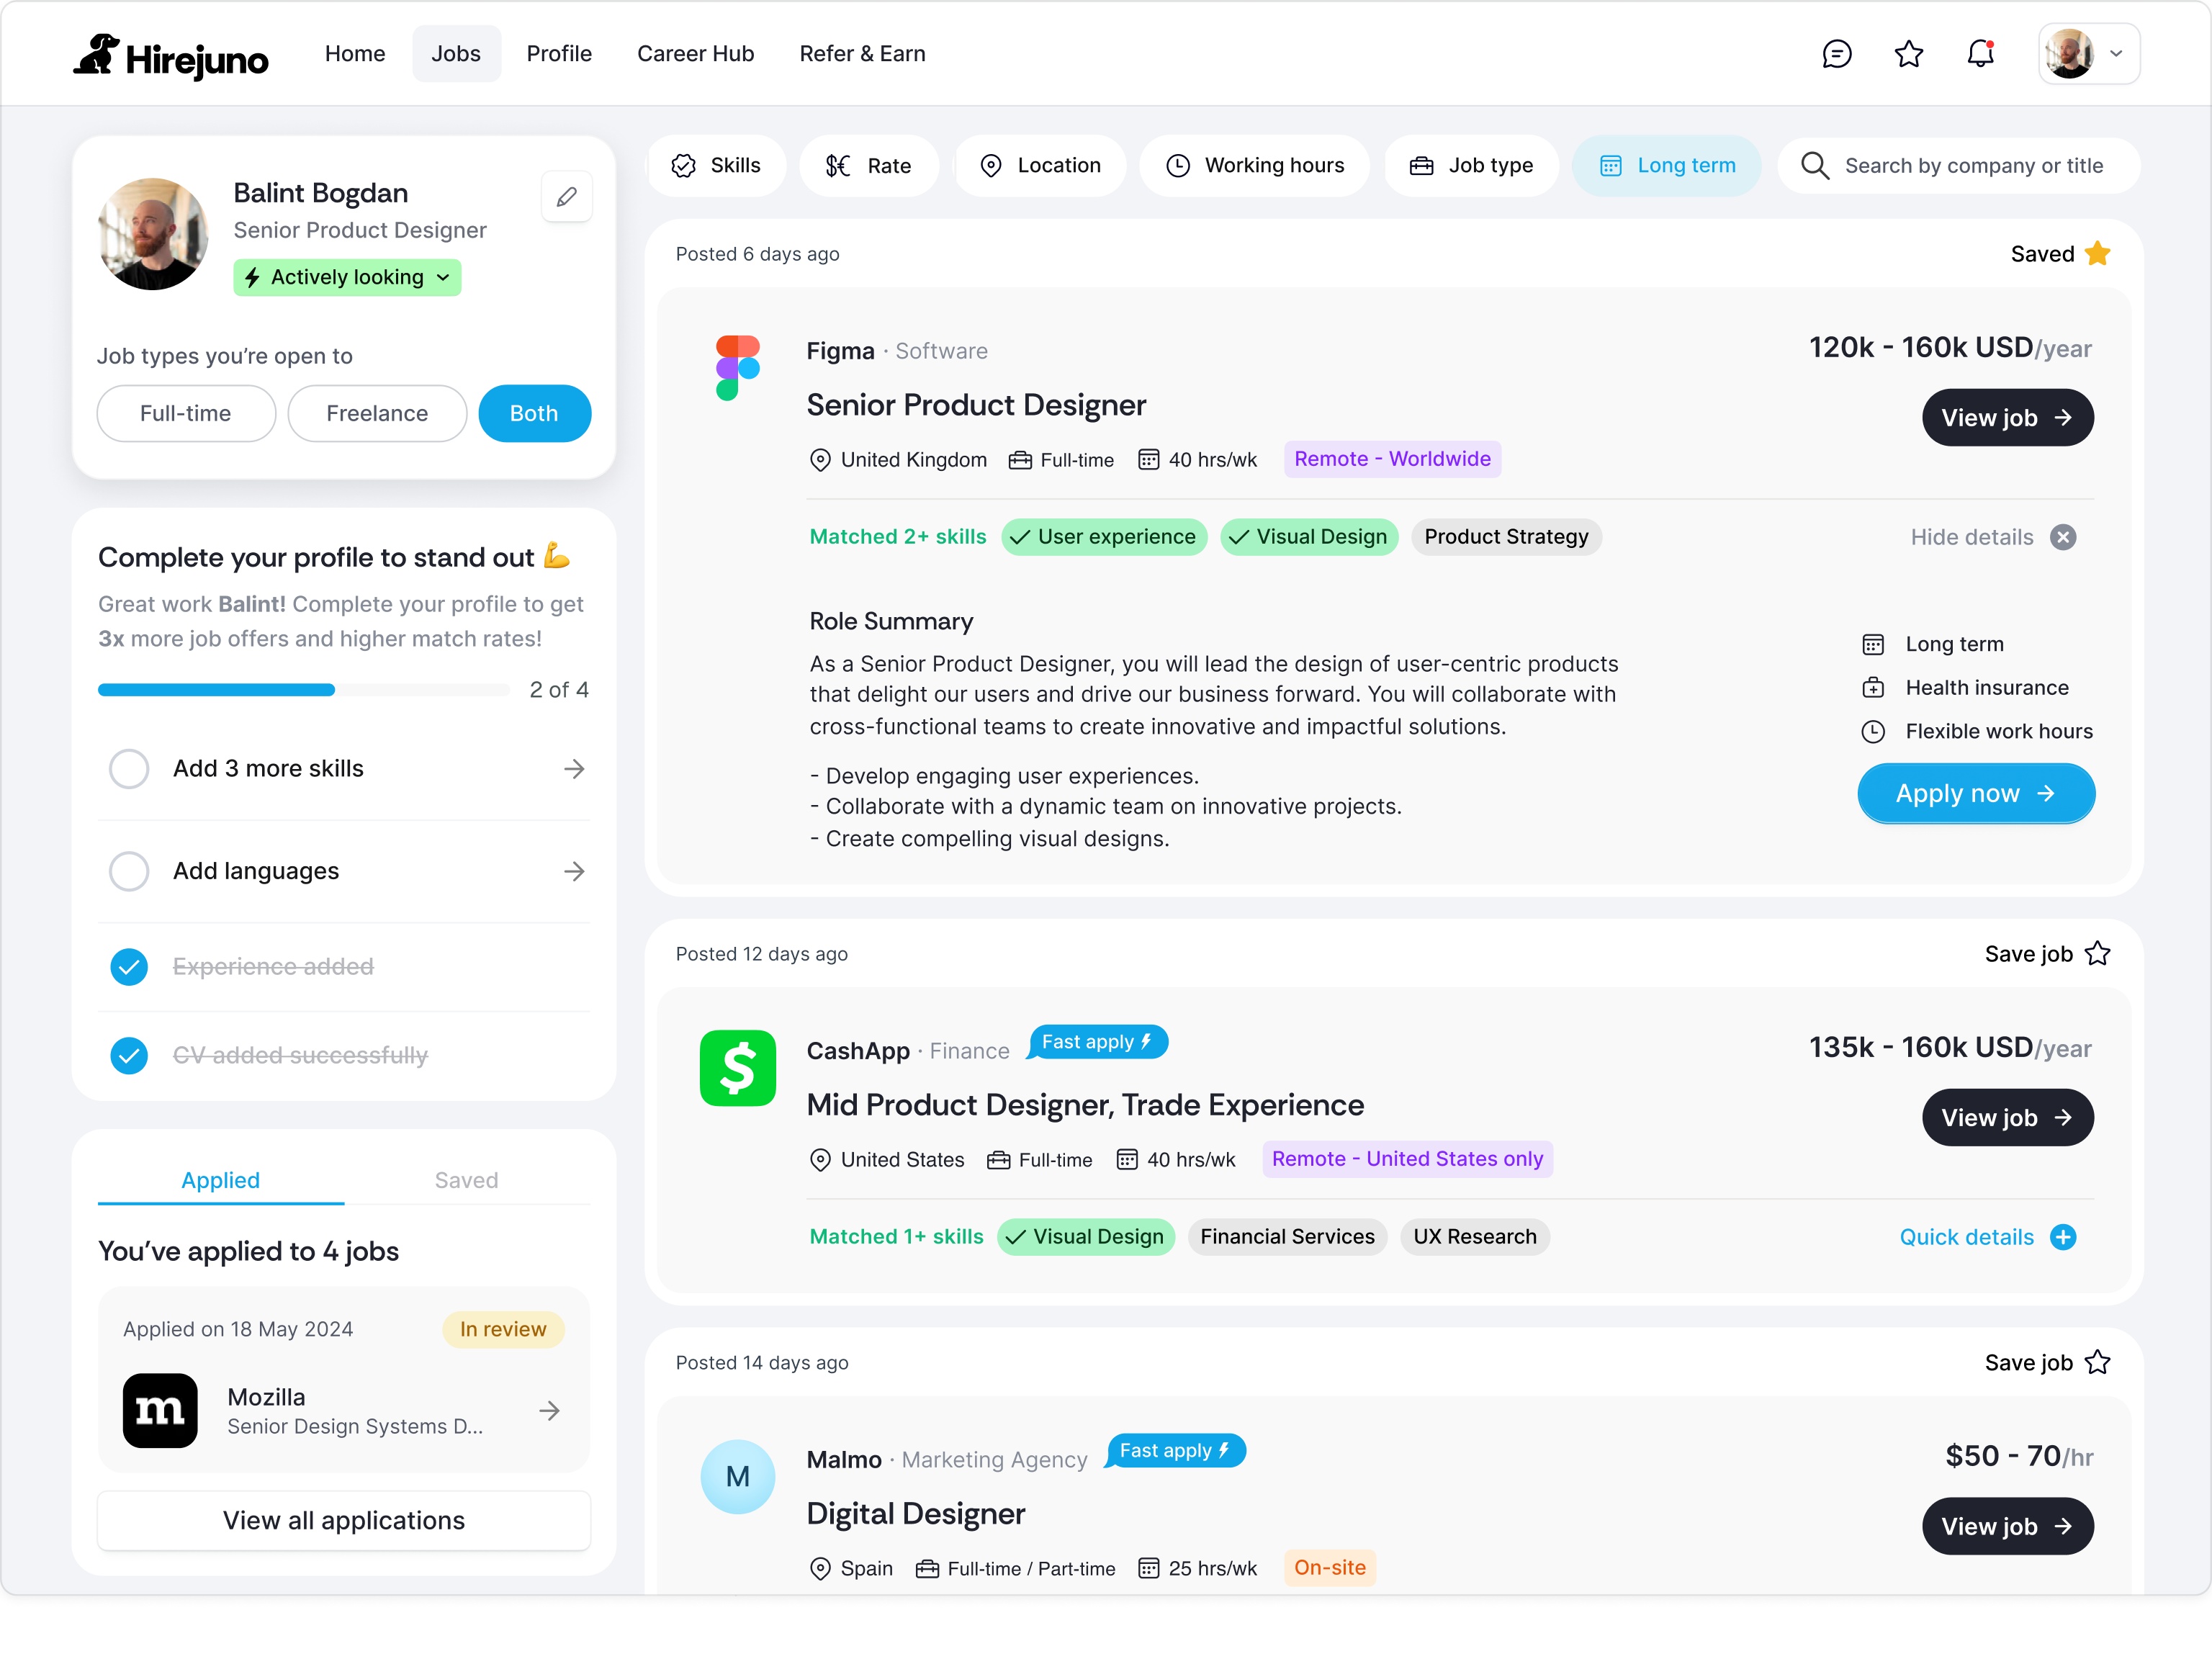
Task: Switch to the Saved tab
Action: [466, 1180]
